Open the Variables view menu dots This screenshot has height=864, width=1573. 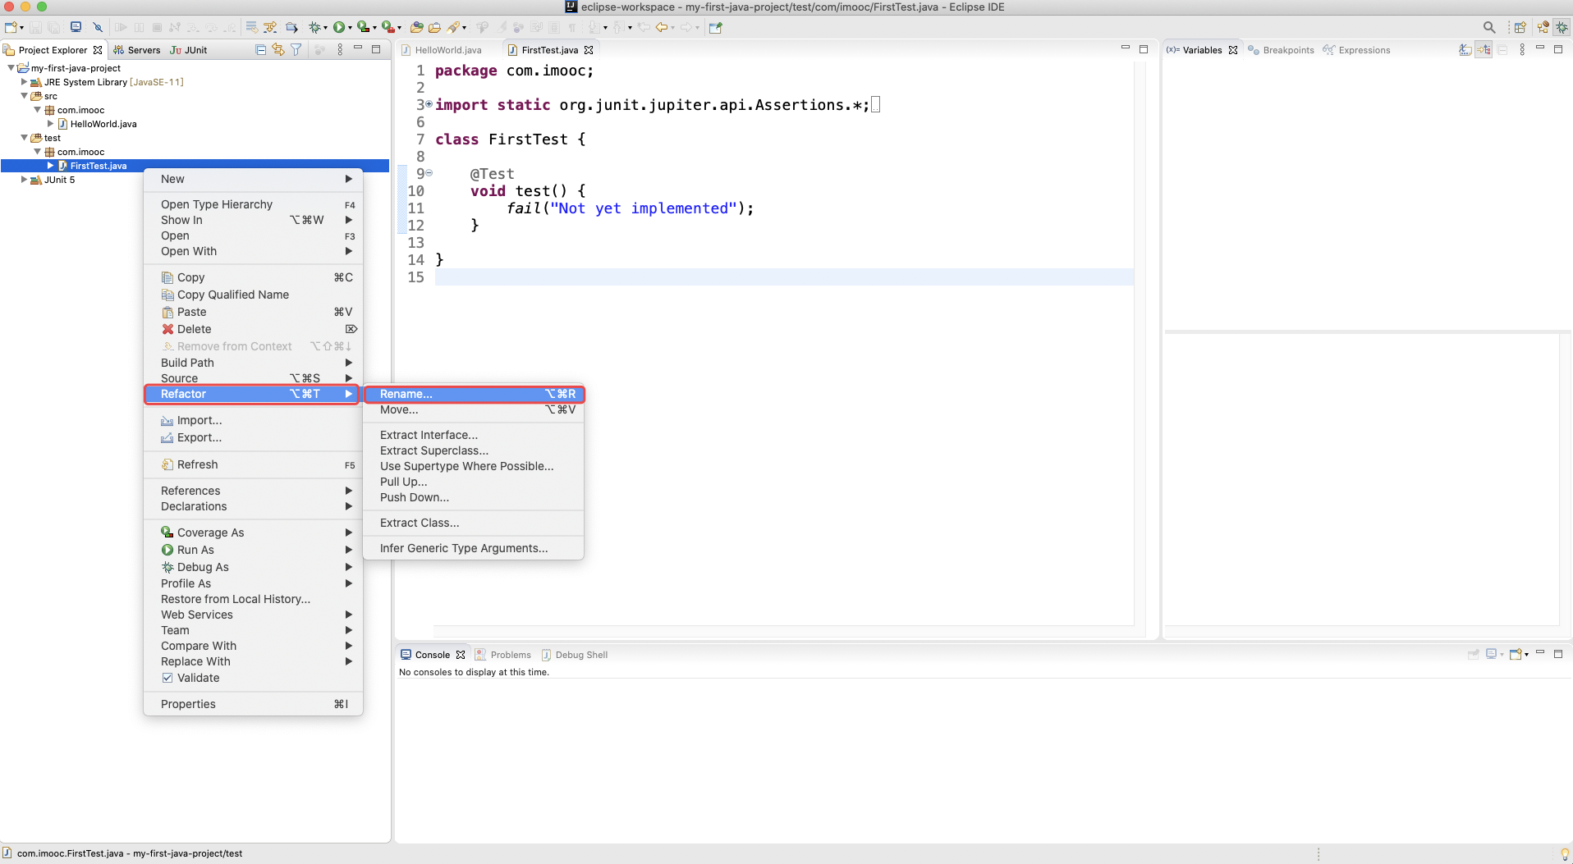(x=1522, y=50)
